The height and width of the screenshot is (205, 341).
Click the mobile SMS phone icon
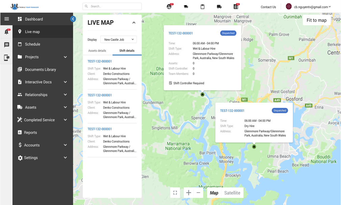point(6,58)
